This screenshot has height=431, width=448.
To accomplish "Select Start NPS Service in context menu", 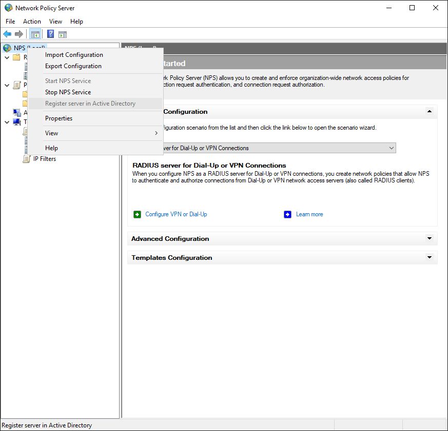I will click(x=95, y=81).
